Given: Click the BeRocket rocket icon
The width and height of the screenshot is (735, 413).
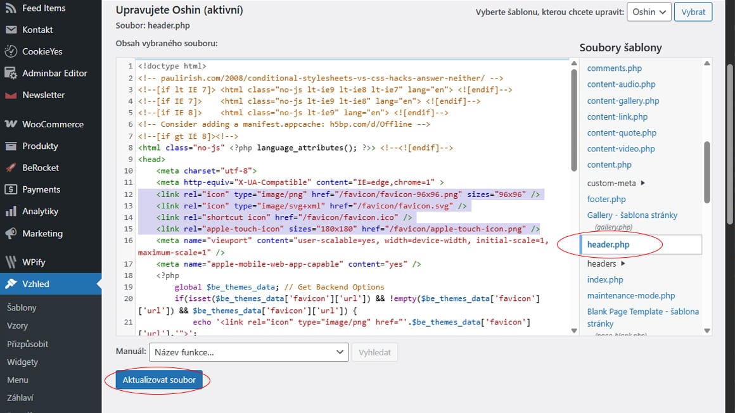Looking at the screenshot, I should pyautogui.click(x=11, y=168).
